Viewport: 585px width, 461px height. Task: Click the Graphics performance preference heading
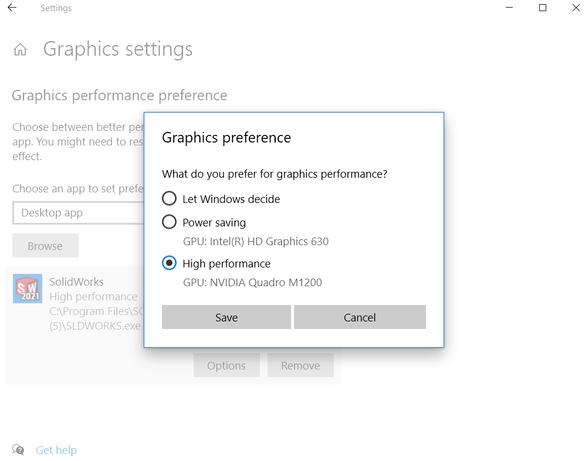(119, 95)
